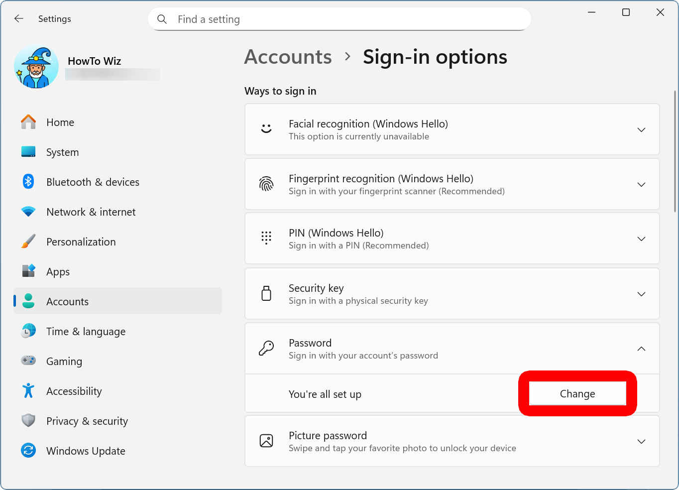
Task: Expand the Facial recognition section
Action: 641,129
